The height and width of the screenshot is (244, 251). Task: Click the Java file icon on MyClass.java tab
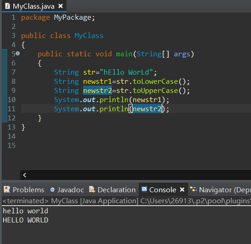[7, 6]
